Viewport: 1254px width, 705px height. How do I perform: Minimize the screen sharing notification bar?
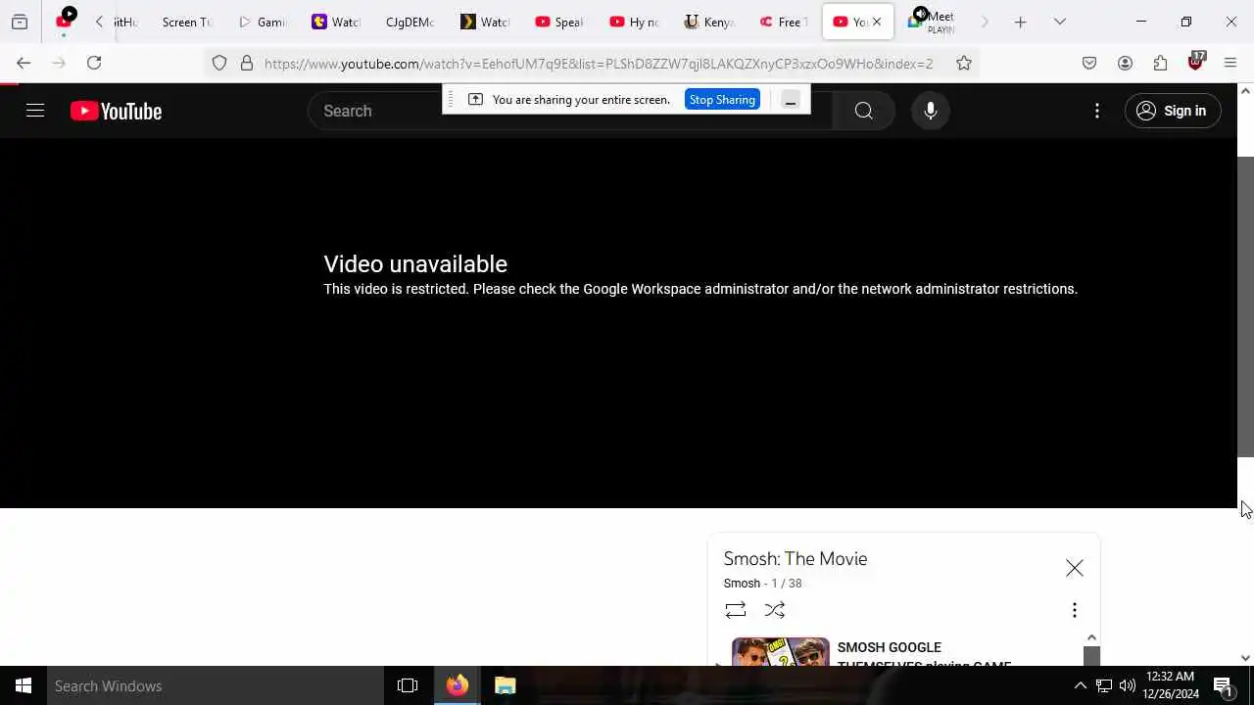pyautogui.click(x=791, y=99)
